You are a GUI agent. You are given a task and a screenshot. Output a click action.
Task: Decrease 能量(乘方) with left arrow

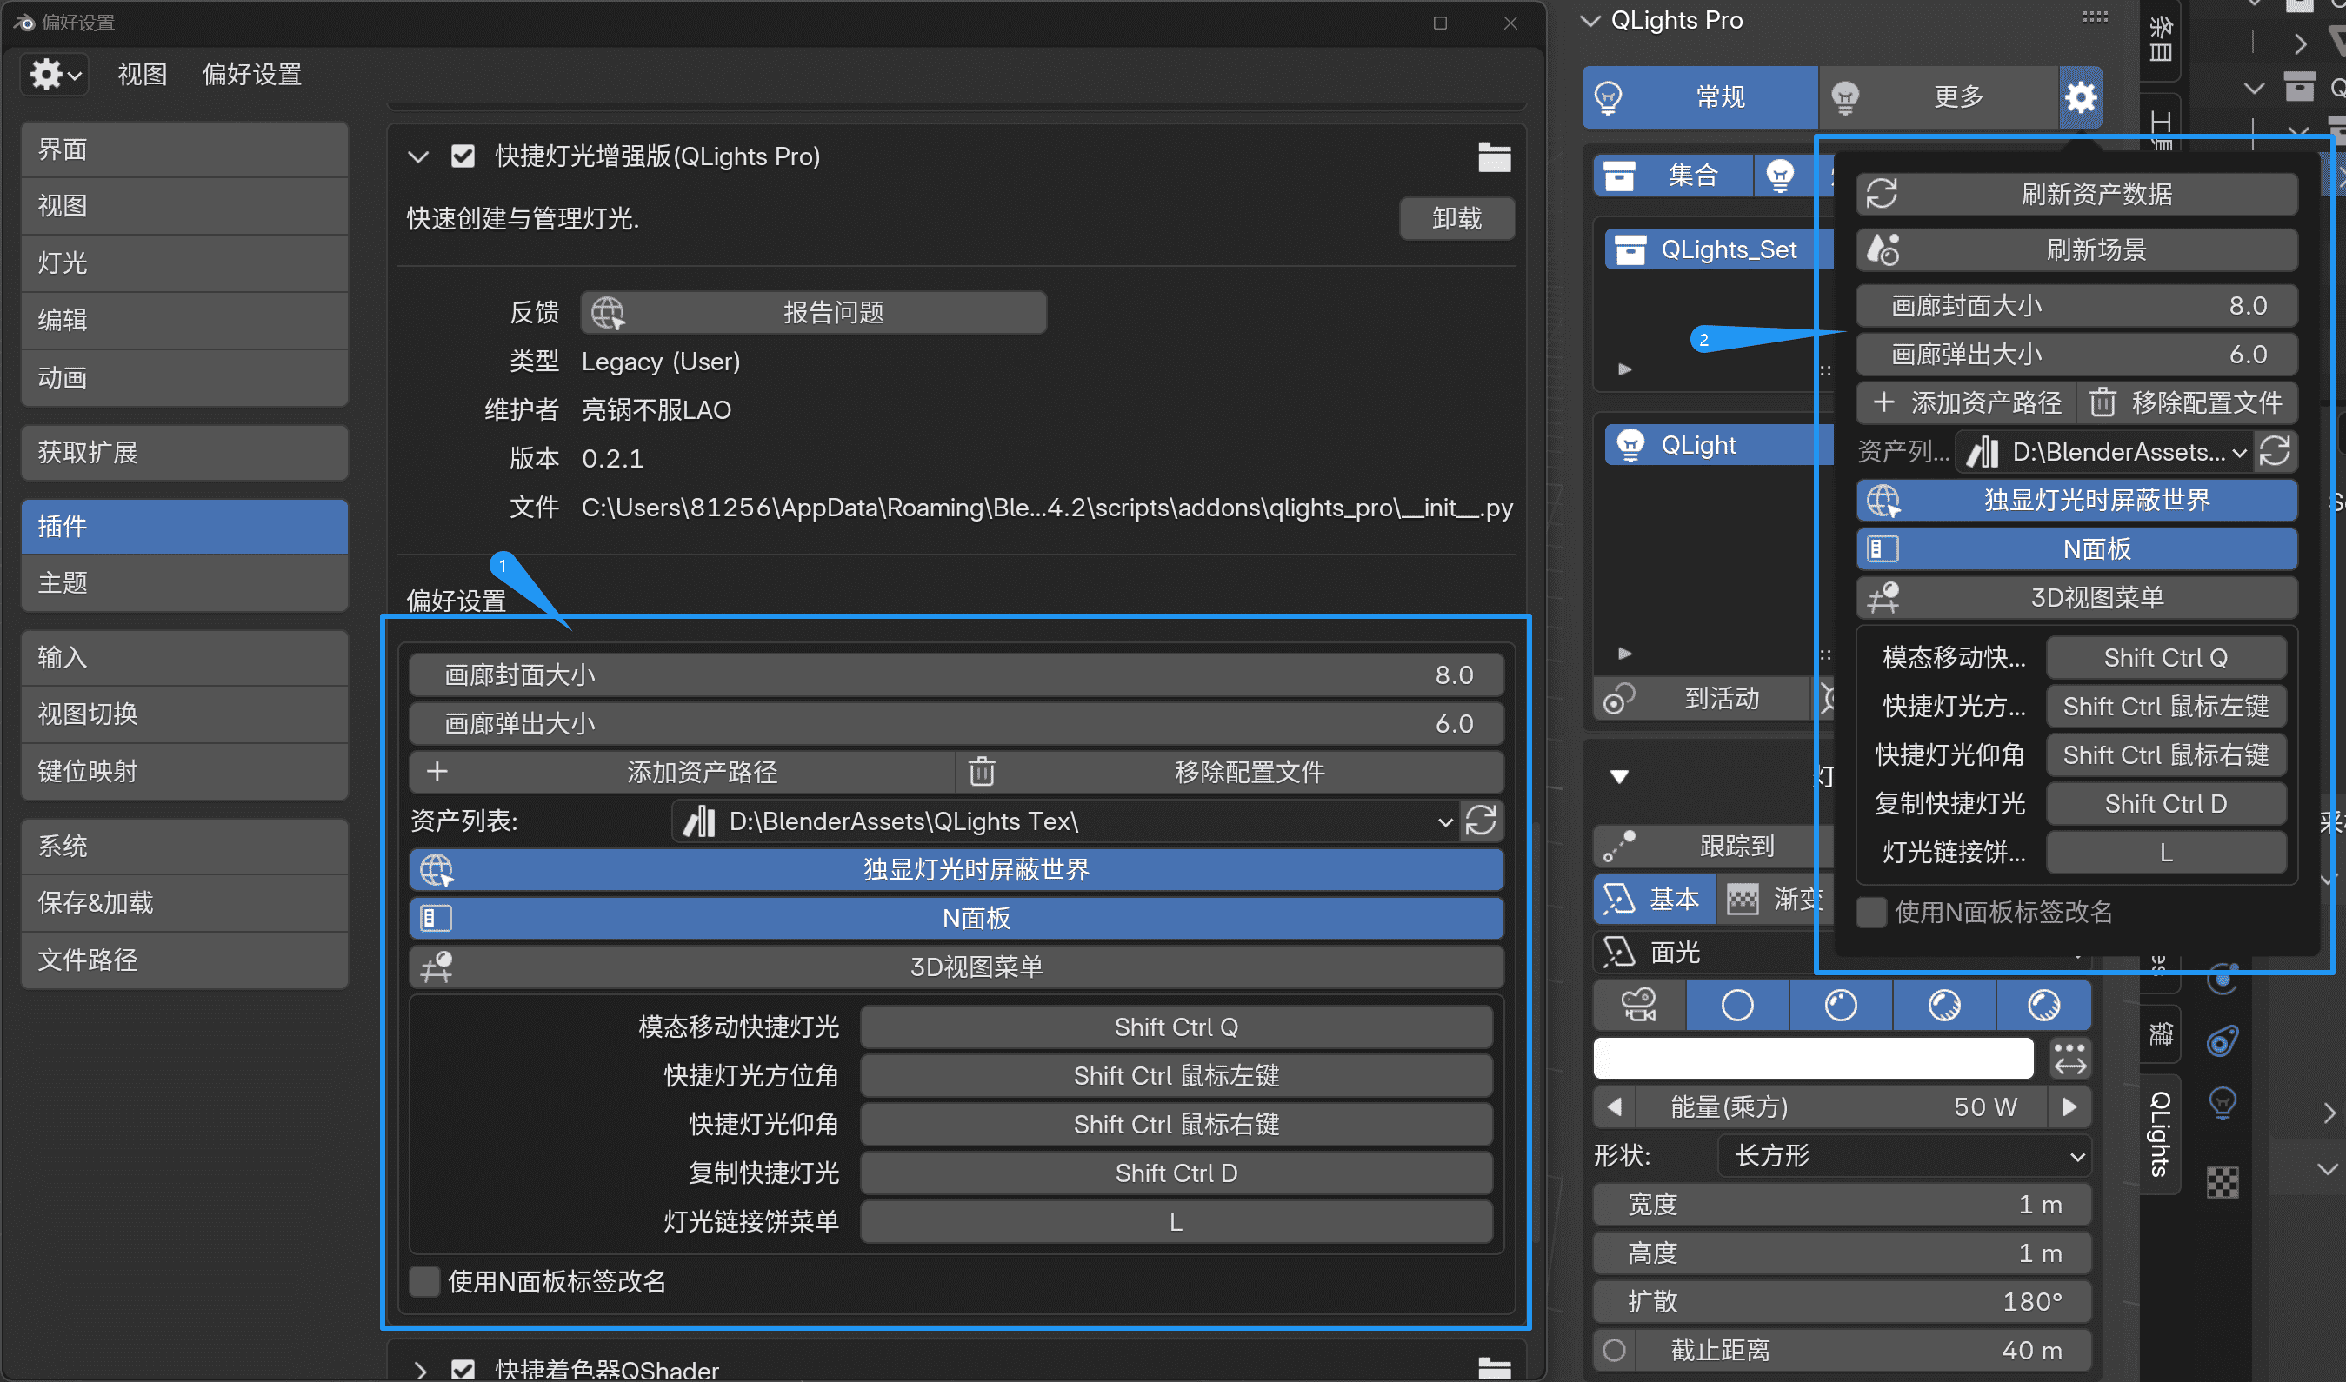click(1615, 1107)
